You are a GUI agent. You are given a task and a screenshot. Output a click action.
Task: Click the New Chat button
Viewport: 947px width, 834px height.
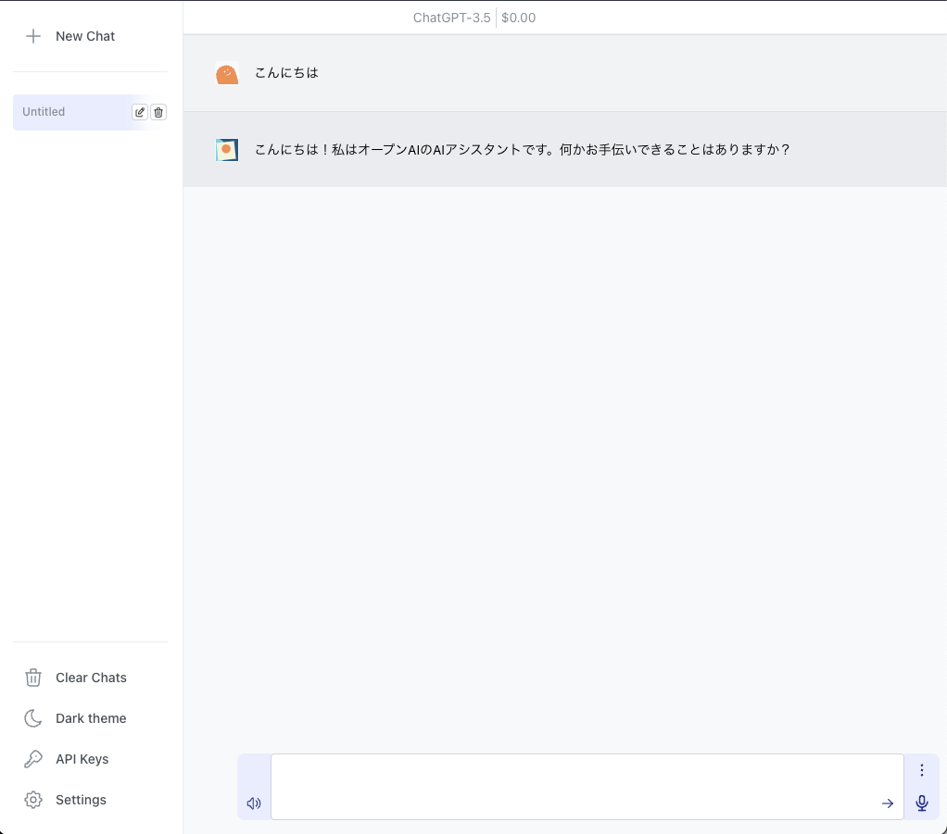coord(85,36)
